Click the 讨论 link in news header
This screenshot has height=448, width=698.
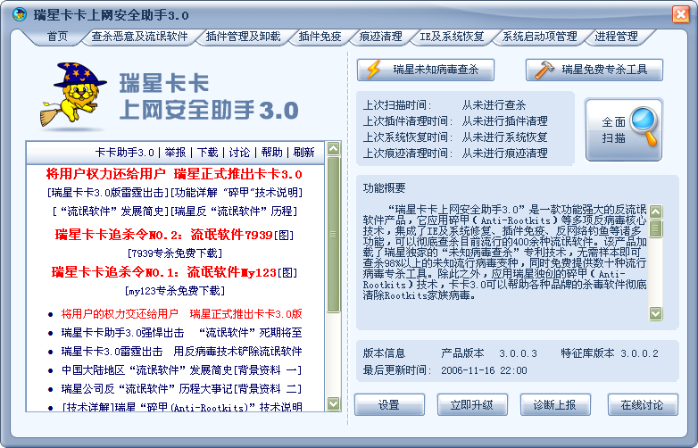point(239,153)
